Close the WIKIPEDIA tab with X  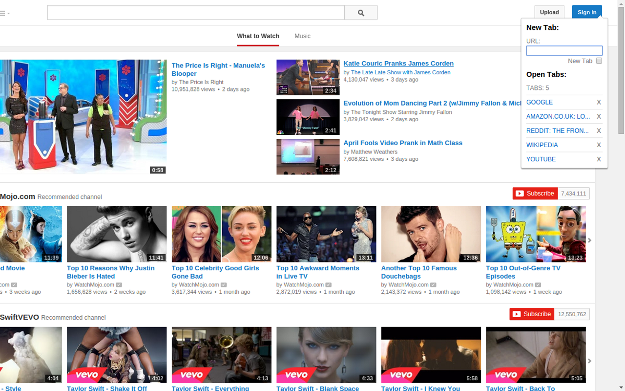click(599, 145)
